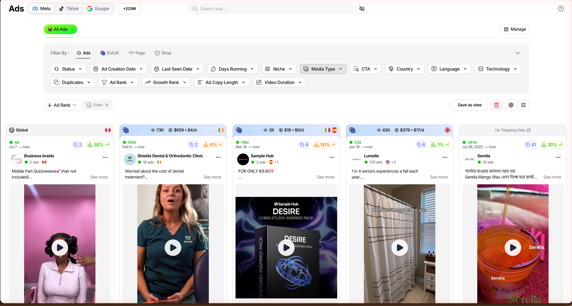Screen dimensions: 572x306
Task: Open view settings gear icon
Action: (x=511, y=105)
